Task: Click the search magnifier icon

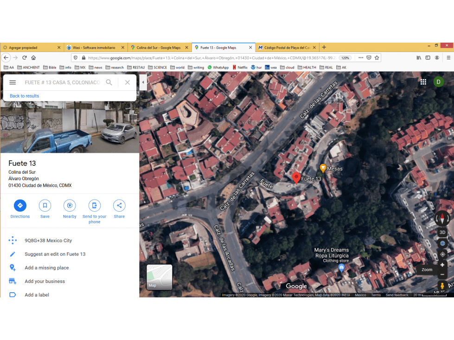Action: click(109, 82)
